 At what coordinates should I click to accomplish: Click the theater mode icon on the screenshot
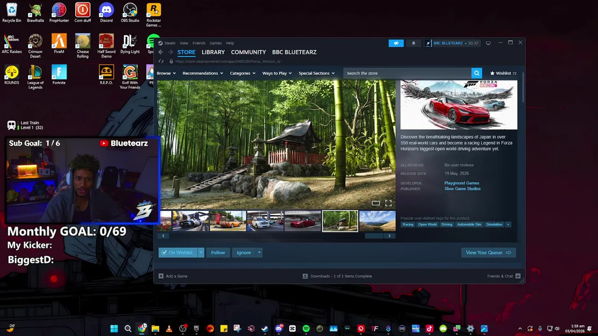(x=376, y=203)
